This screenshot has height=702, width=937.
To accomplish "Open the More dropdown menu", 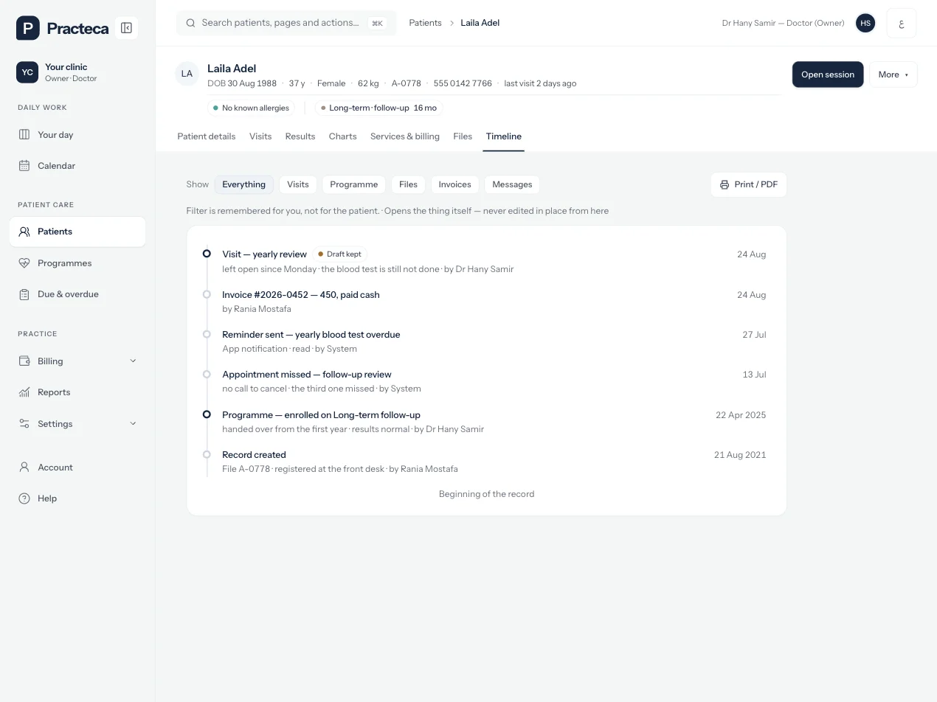I will (893, 74).
